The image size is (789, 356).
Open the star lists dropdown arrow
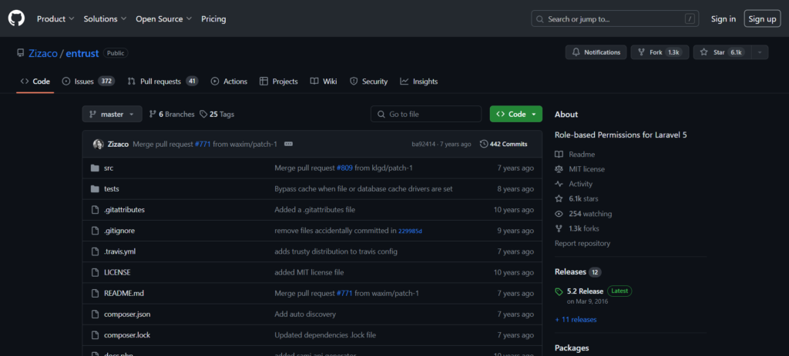click(x=759, y=52)
